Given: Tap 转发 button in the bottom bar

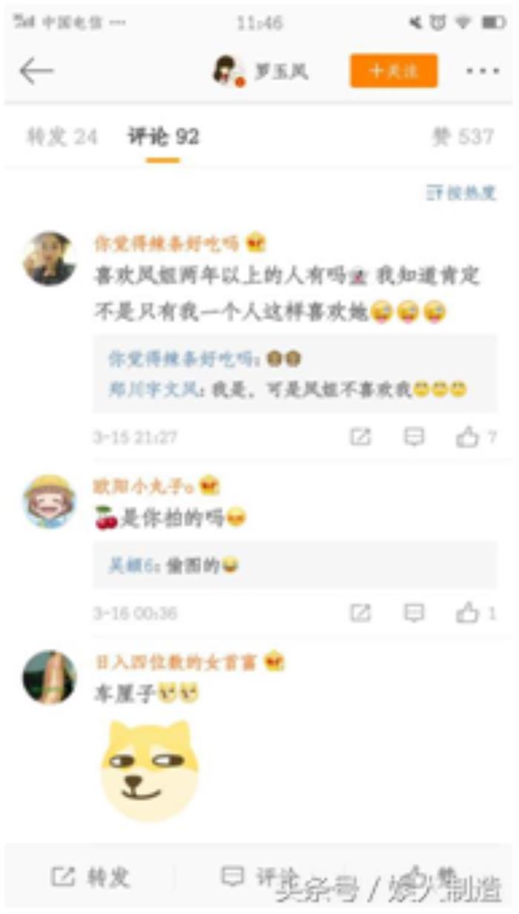Looking at the screenshot, I should [90, 878].
